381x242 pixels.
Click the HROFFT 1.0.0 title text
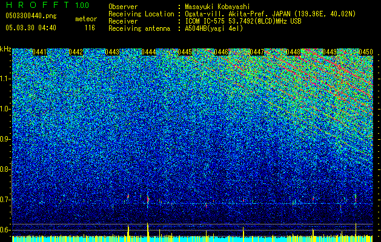point(47,5)
